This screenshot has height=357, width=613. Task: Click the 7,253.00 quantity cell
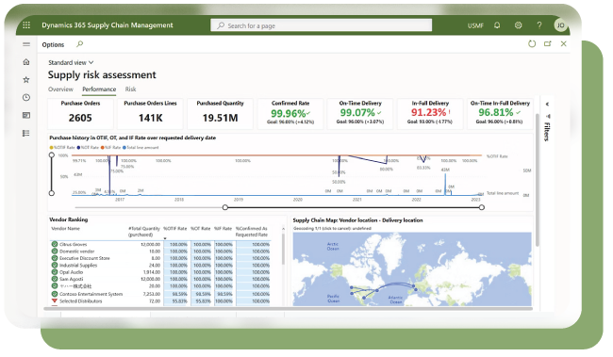(151, 294)
